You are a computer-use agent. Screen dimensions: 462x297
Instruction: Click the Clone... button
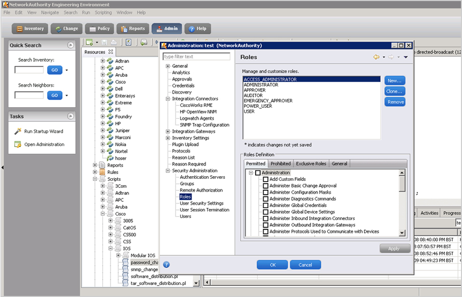(x=394, y=91)
